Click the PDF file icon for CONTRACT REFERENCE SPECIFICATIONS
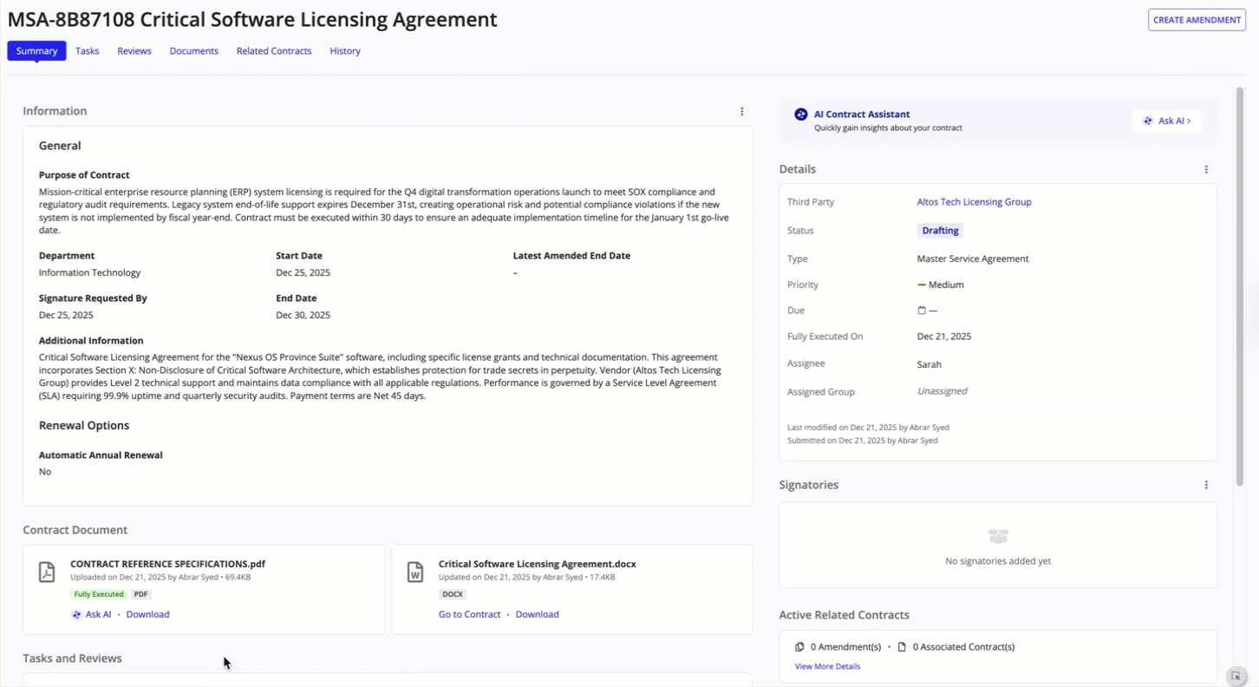 point(47,572)
